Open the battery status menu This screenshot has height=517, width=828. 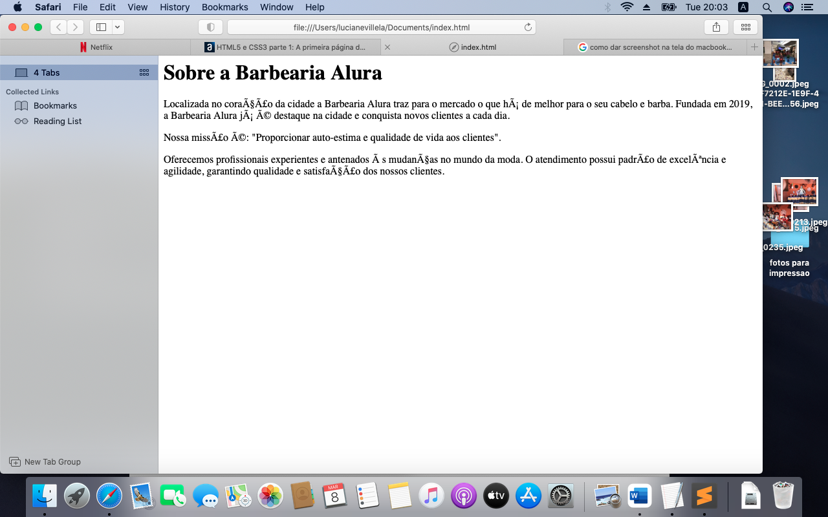pos(668,7)
